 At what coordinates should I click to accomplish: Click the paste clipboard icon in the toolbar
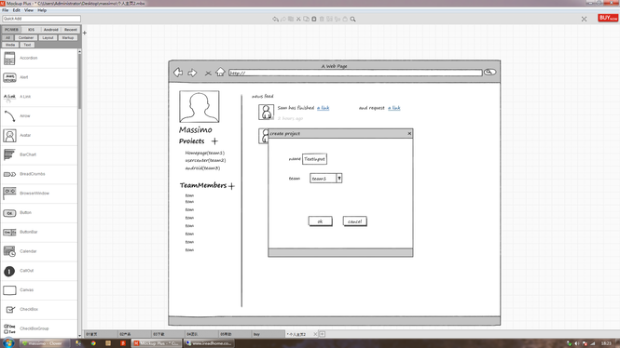coord(314,19)
